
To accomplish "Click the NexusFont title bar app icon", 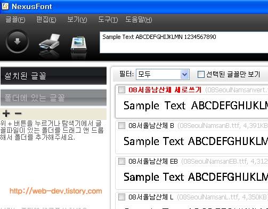I will pos(5,6).
